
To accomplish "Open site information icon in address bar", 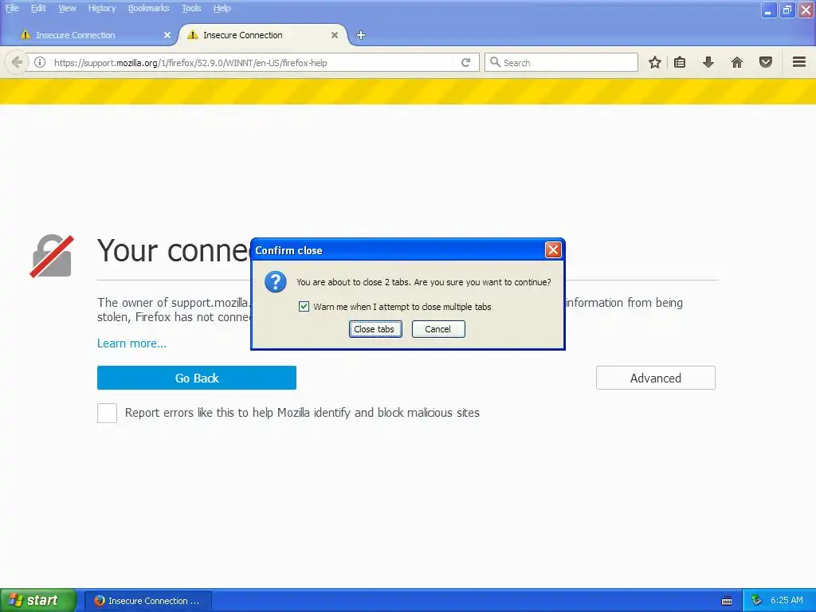I will (40, 62).
